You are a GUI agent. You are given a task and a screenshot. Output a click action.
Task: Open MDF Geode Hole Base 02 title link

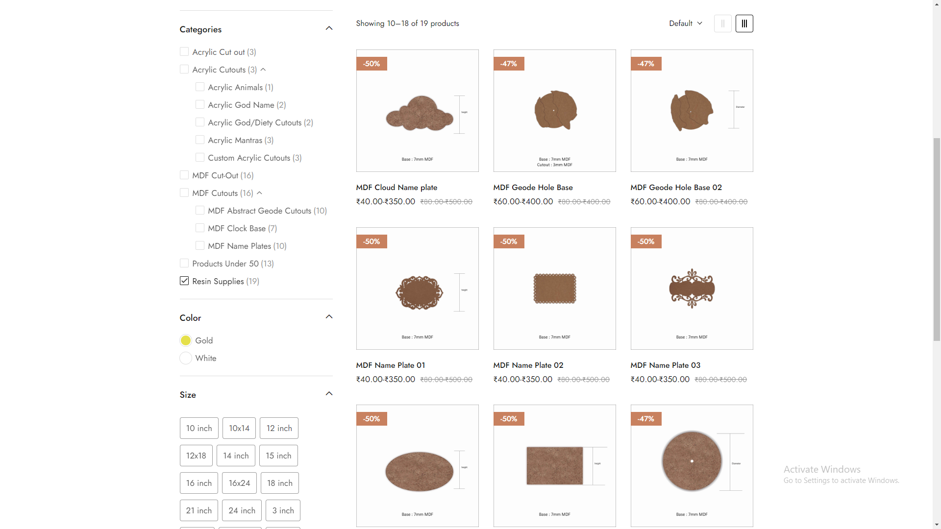pyautogui.click(x=676, y=188)
